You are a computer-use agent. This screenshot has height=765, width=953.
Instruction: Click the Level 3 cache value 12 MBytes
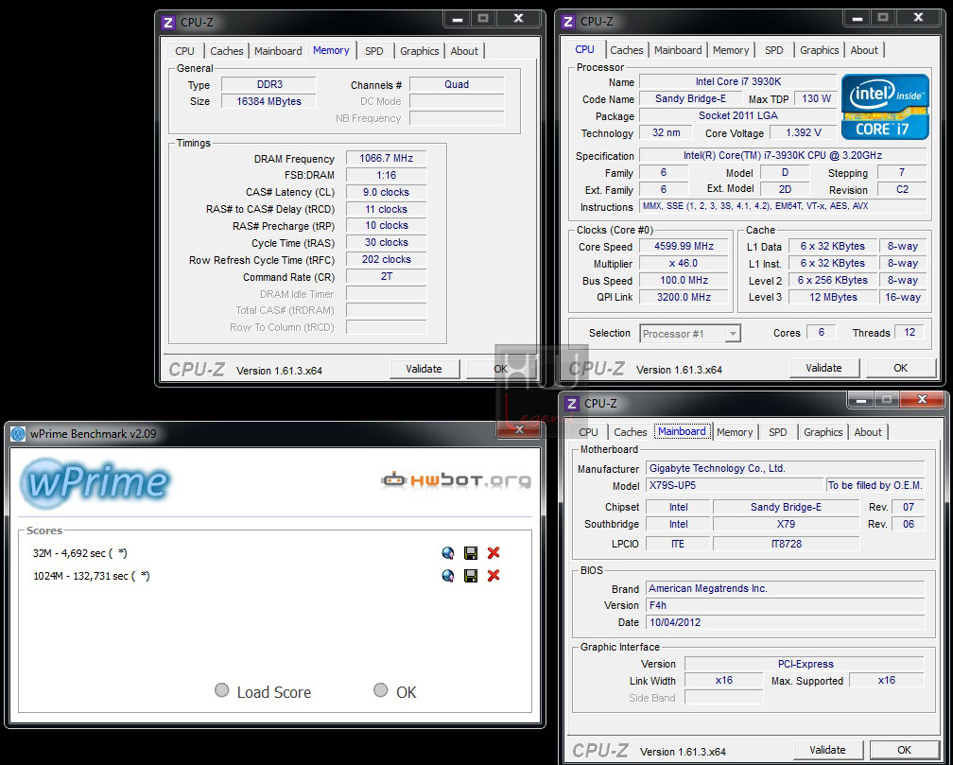coord(833,297)
